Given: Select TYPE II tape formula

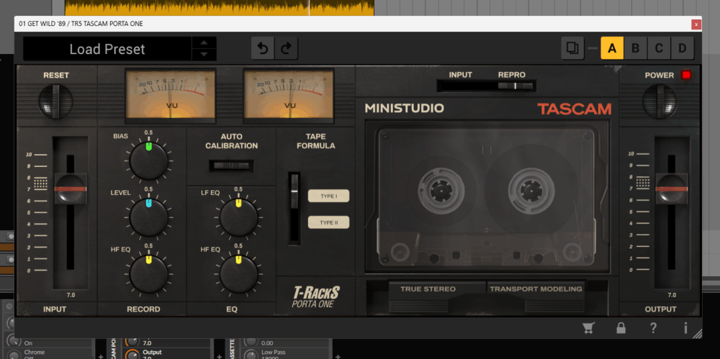Looking at the screenshot, I should click(x=328, y=222).
